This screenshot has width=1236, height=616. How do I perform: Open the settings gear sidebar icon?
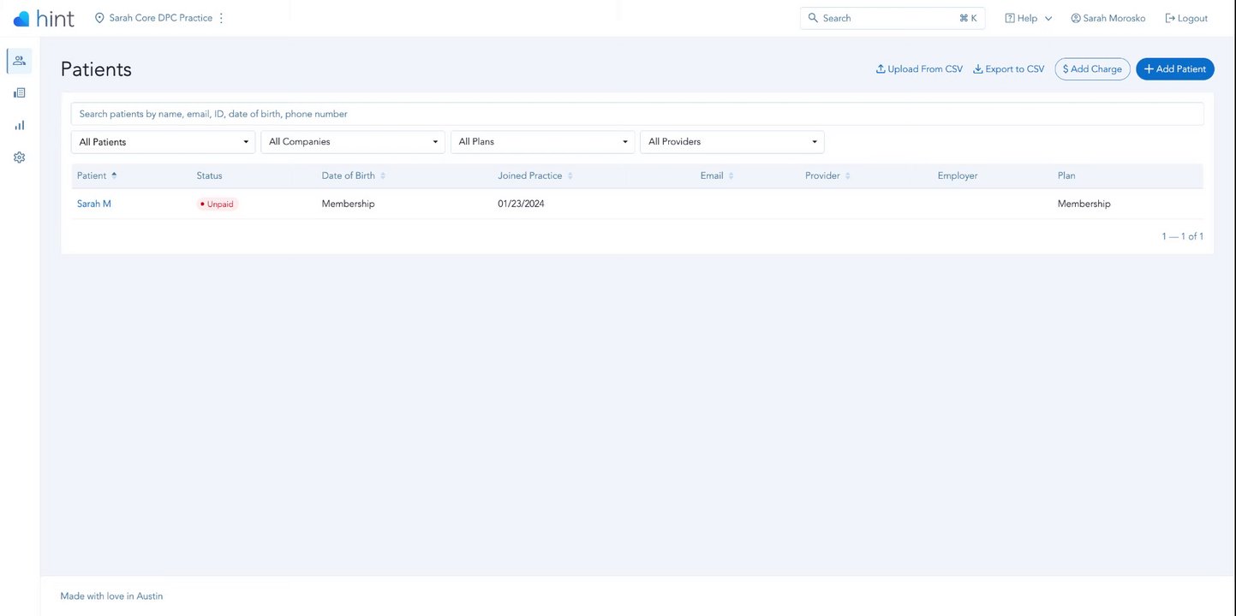pos(19,157)
